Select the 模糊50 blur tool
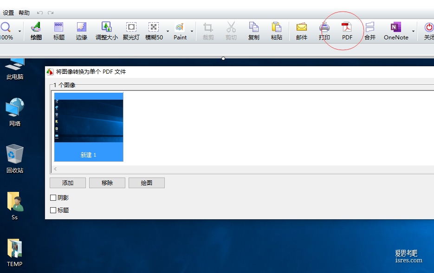The width and height of the screenshot is (434, 273). [x=154, y=31]
